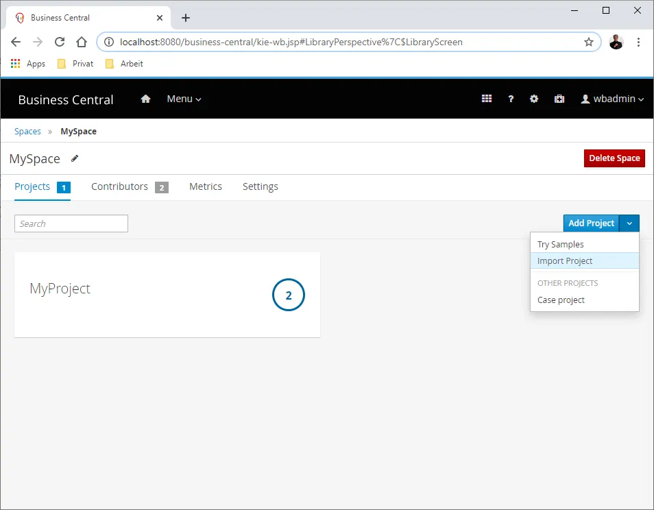Select Import Project from dropdown
This screenshot has height=510, width=654.
584,260
